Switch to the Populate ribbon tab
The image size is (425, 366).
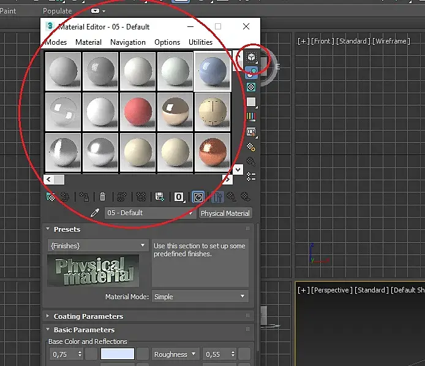[x=58, y=11]
